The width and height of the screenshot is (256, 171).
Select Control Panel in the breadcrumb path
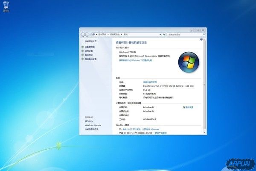point(102,35)
